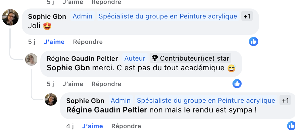View like reaction on Régine's reply
295x140 pixels.
(x=237, y=84)
